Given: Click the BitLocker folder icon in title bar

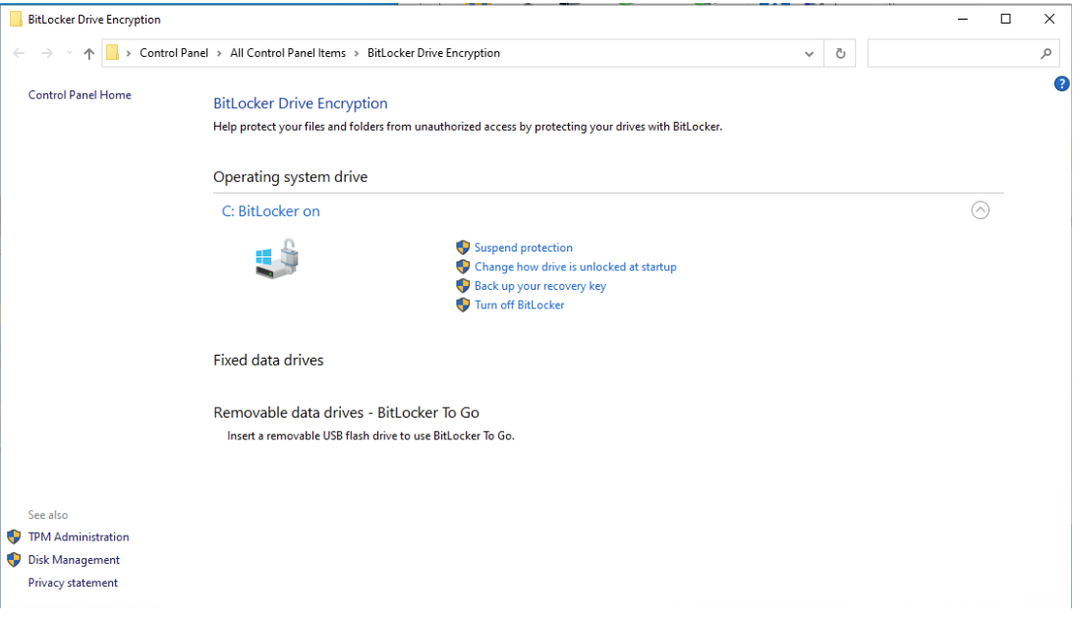Looking at the screenshot, I should coord(16,19).
